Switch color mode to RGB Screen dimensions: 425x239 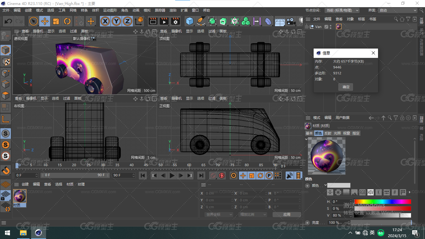pos(362,192)
